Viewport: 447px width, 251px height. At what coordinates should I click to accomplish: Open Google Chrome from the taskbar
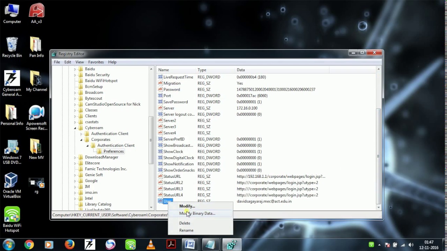pyautogui.click(x=29, y=245)
